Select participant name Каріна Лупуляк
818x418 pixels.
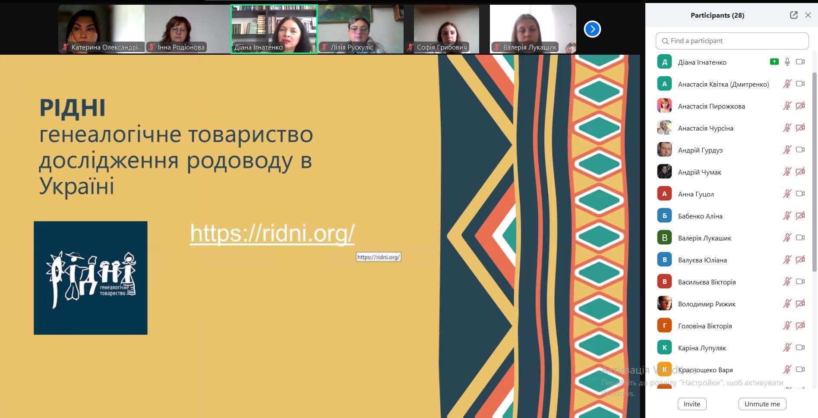pyautogui.click(x=702, y=348)
